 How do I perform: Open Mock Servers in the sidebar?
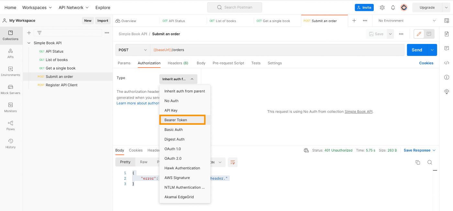pos(11,90)
